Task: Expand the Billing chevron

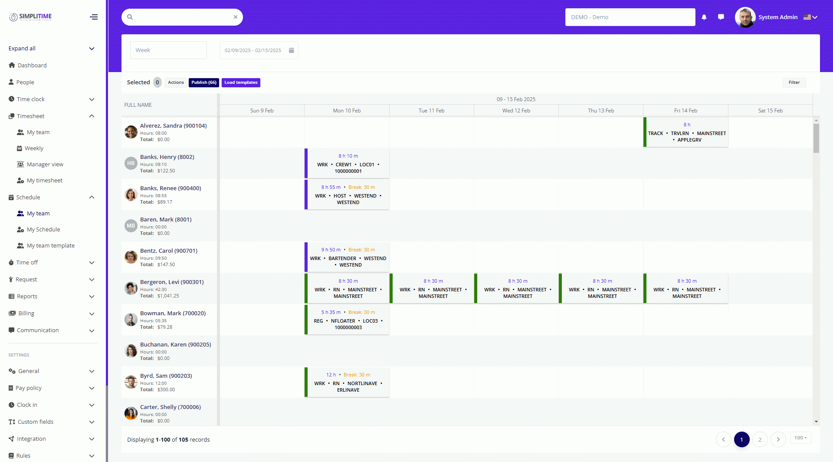Action: pos(92,313)
